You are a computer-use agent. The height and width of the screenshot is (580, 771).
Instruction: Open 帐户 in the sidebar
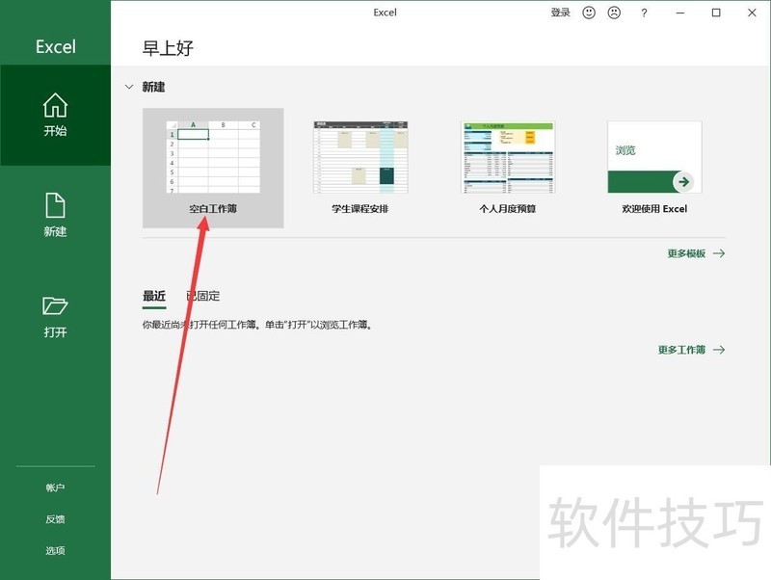click(x=55, y=488)
